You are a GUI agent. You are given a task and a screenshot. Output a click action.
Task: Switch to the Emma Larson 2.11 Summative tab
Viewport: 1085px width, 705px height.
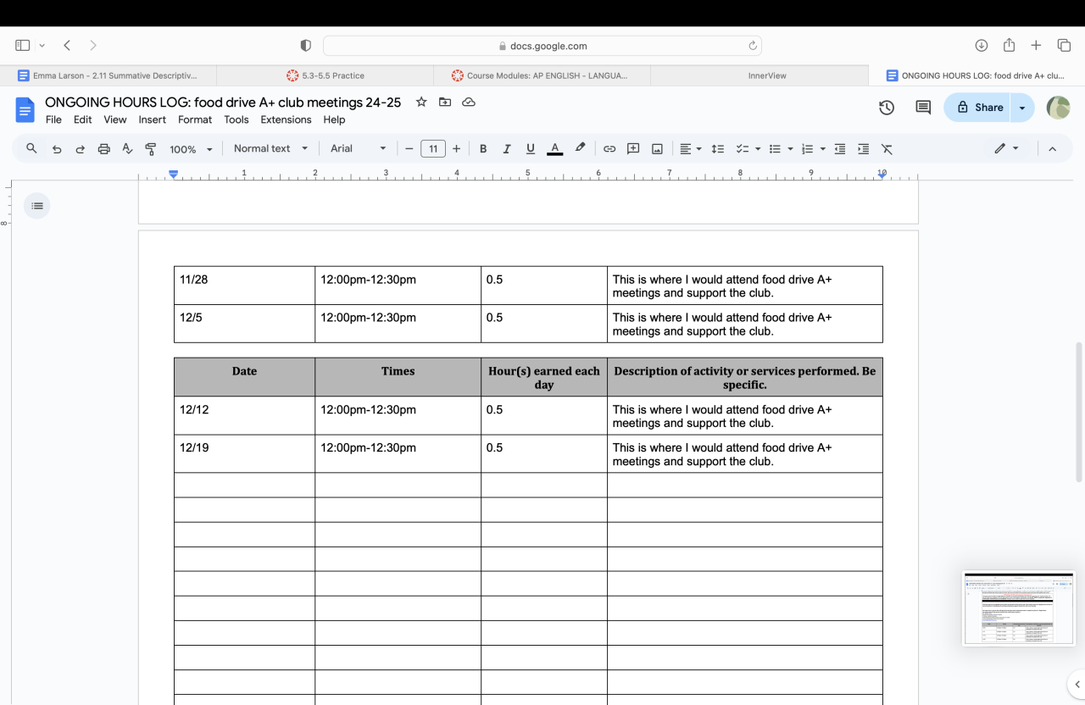point(108,75)
